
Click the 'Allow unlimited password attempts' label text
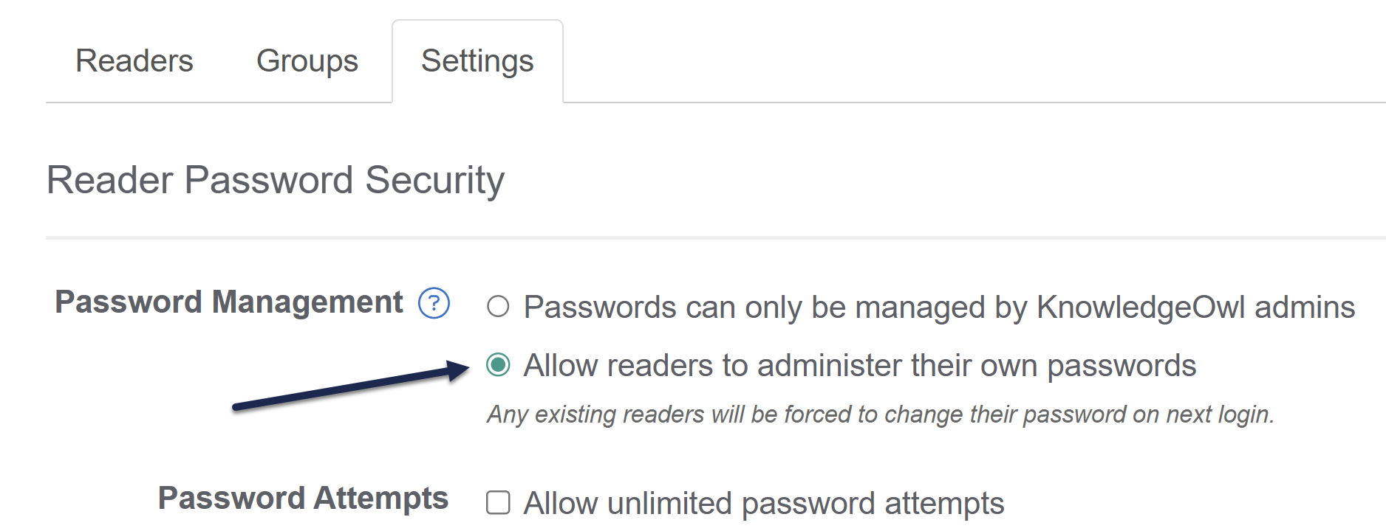(x=763, y=503)
